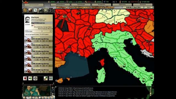Open the Technologie tab
This screenshot has height=99, width=176.
point(81,5)
